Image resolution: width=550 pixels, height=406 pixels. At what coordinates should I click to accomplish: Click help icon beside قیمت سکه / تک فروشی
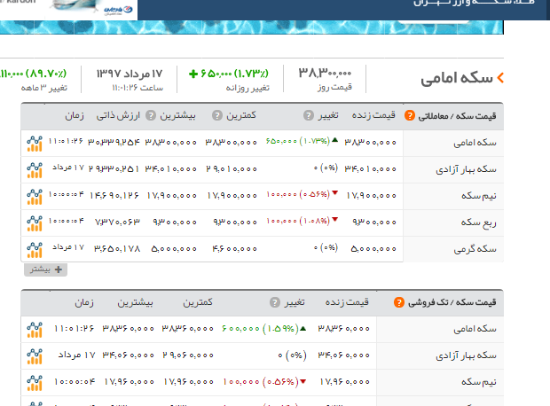click(399, 302)
